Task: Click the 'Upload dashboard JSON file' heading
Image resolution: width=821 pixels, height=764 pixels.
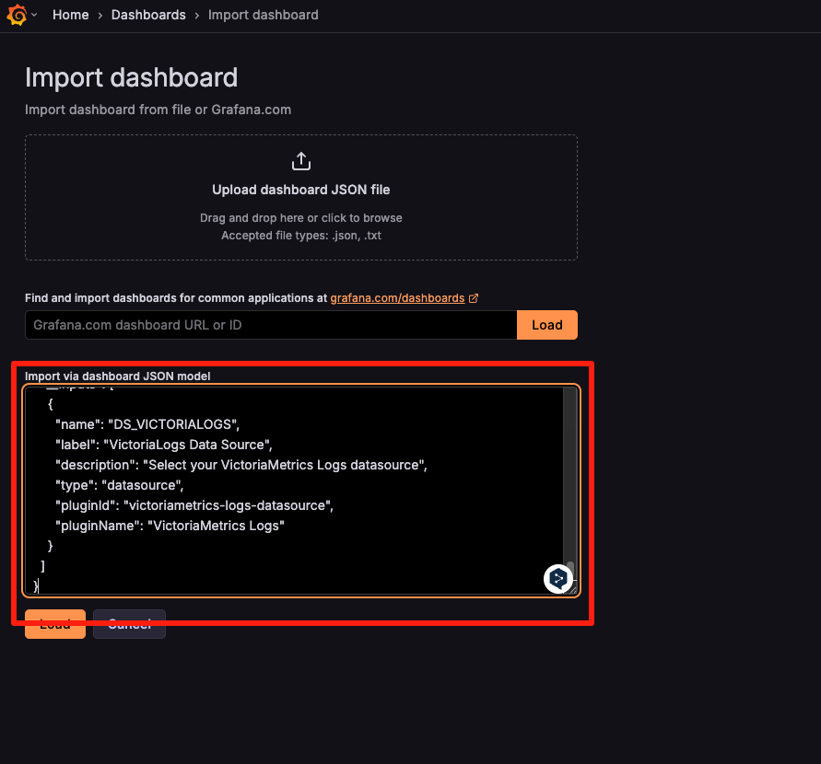Action: click(300, 190)
